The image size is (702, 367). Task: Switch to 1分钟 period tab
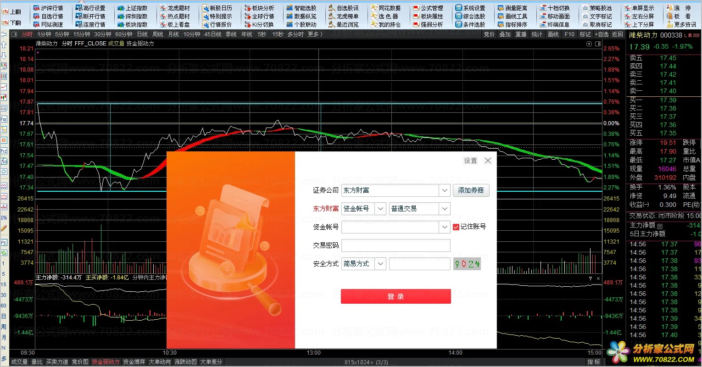[x=44, y=34]
